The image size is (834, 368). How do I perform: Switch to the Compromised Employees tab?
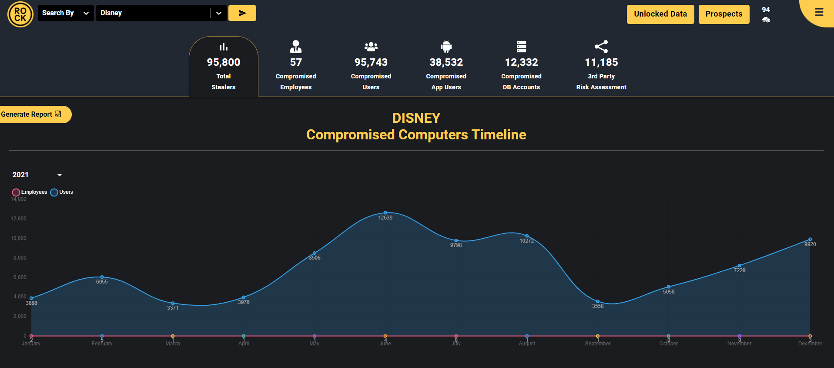[296, 66]
